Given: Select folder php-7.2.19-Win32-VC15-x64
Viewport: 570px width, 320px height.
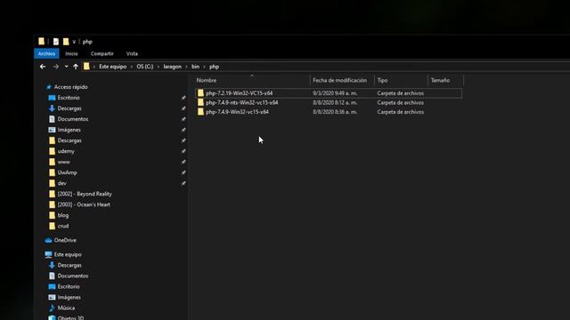Looking at the screenshot, I should tap(329, 93).
